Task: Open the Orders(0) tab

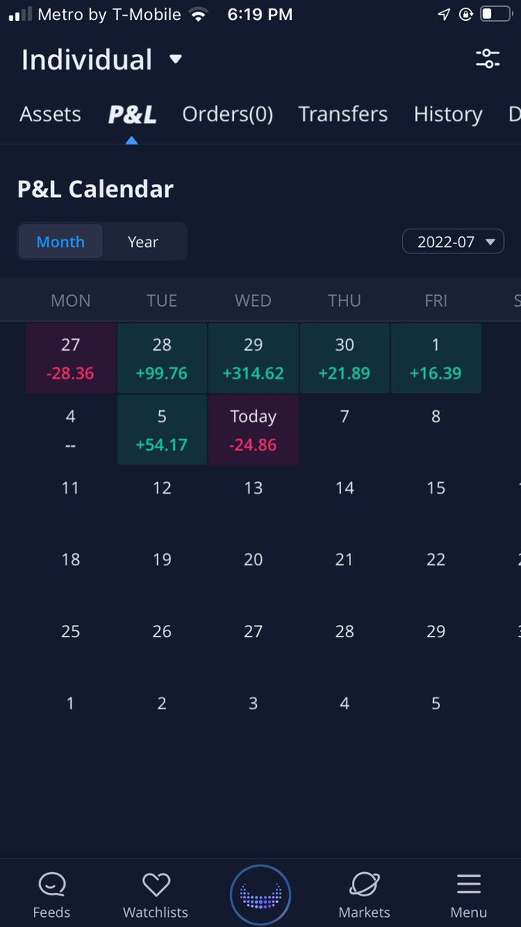Action: (x=228, y=114)
